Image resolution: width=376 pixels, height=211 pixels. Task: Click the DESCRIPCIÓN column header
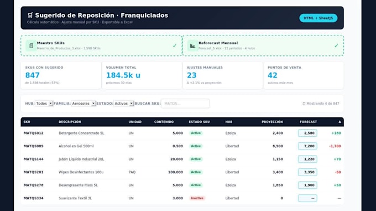pos(70,122)
